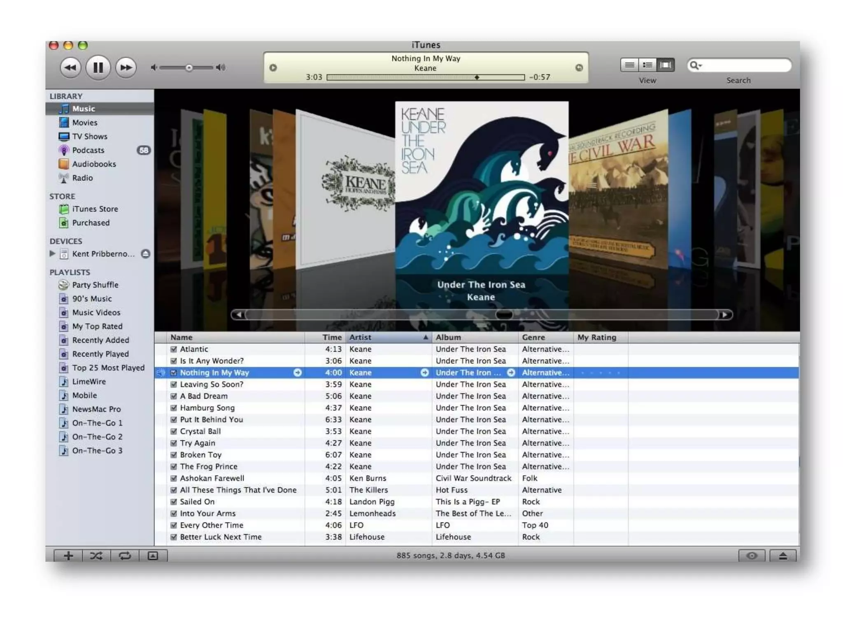Open the search field magnifier dropdown
Image resolution: width=843 pixels, height=632 pixels.
pos(696,65)
